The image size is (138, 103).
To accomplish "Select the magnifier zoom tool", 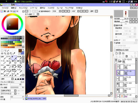I will [5, 53].
